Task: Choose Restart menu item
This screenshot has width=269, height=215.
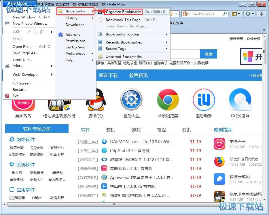Action: (20, 89)
